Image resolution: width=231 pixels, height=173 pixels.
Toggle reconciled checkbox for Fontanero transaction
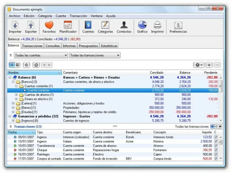pos(216,150)
